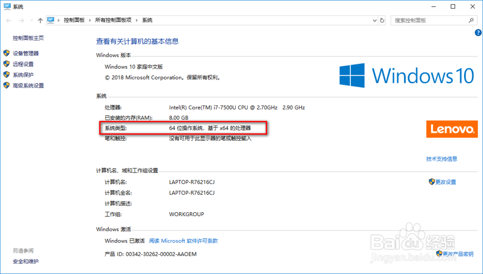
Task: Click the Lenovo logo
Action: [452, 129]
